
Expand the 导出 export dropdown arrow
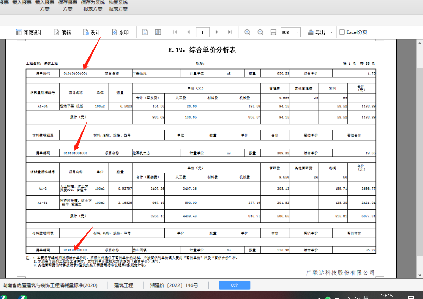pyautogui.click(x=331, y=32)
